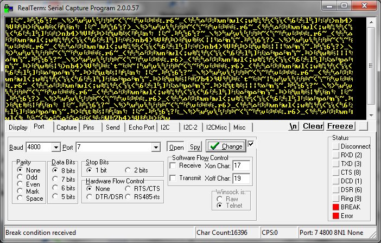Choose 7 bits data bits
Viewport: 381px width, 243px height.
pos(63,179)
